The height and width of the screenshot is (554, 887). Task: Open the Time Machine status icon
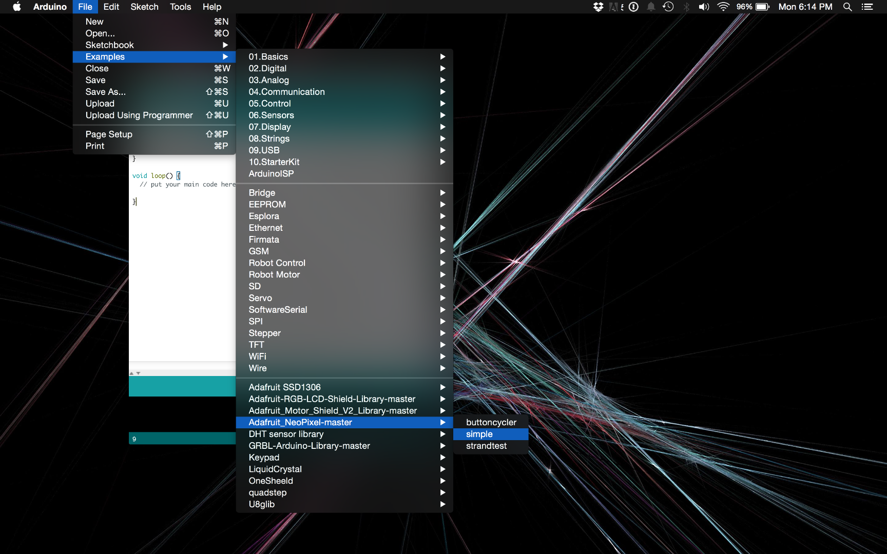coord(668,7)
